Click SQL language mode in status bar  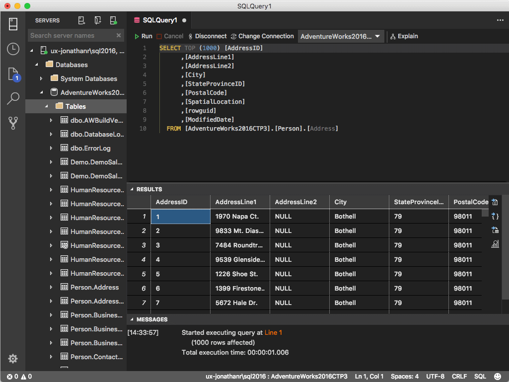[480, 377]
